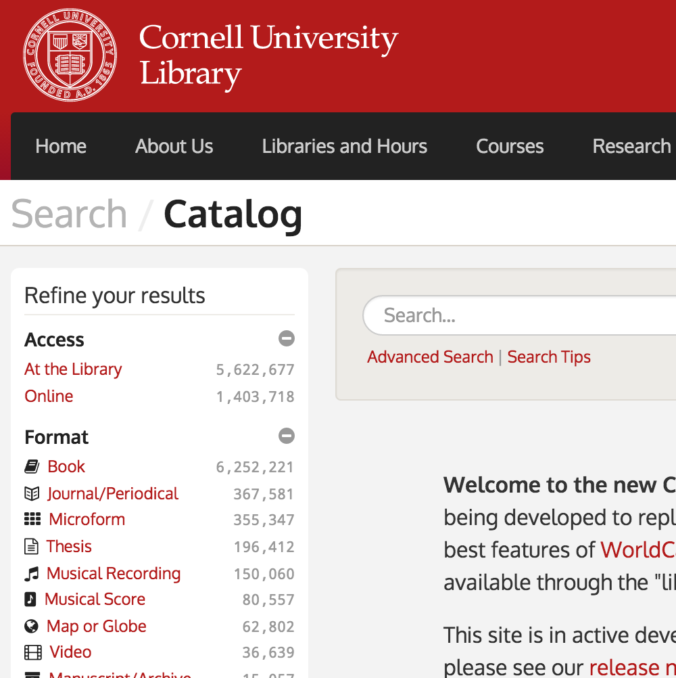Select the Musical Recording notes icon
Image resolution: width=676 pixels, height=678 pixels.
[32, 574]
